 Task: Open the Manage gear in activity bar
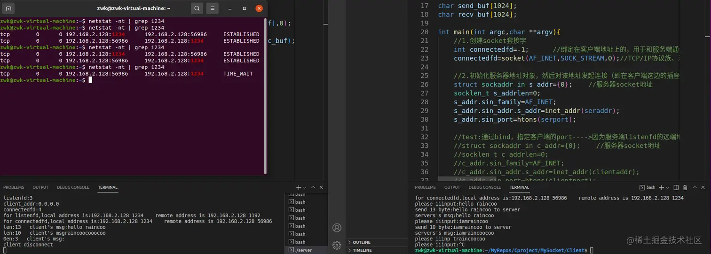(x=337, y=245)
